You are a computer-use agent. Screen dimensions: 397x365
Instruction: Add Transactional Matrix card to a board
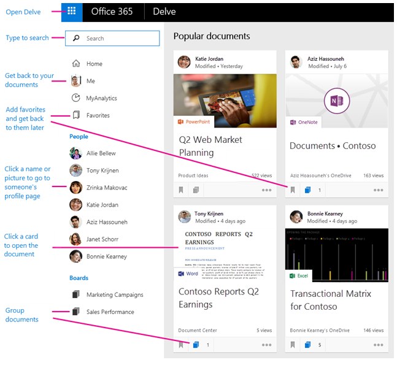[x=308, y=345]
